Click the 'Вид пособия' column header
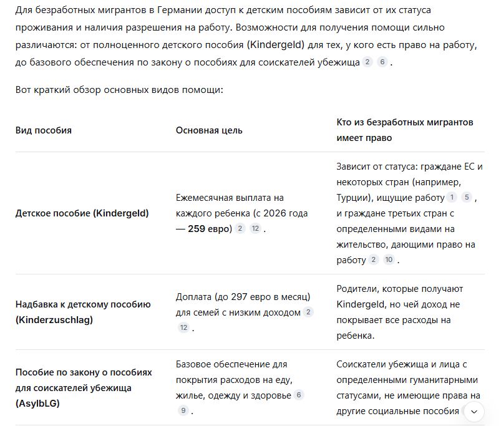This screenshot has width=501, height=426. click(x=44, y=130)
